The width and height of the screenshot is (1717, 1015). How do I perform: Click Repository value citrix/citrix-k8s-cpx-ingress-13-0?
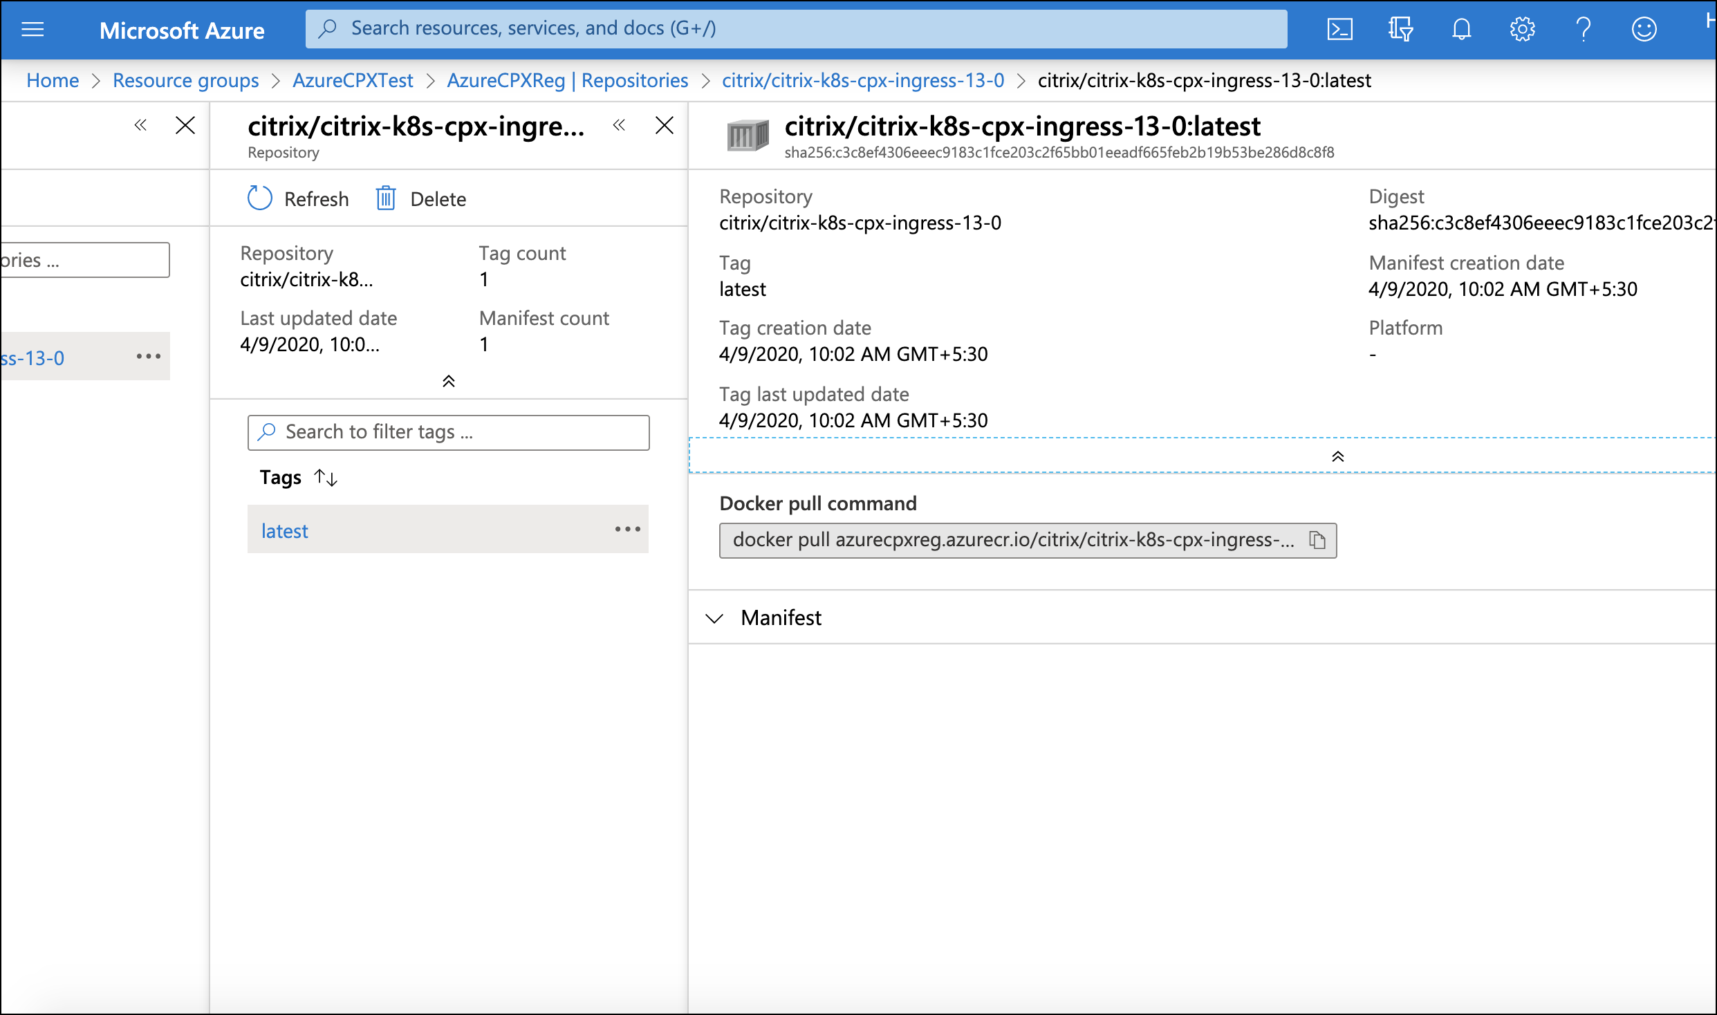pyautogui.click(x=860, y=223)
